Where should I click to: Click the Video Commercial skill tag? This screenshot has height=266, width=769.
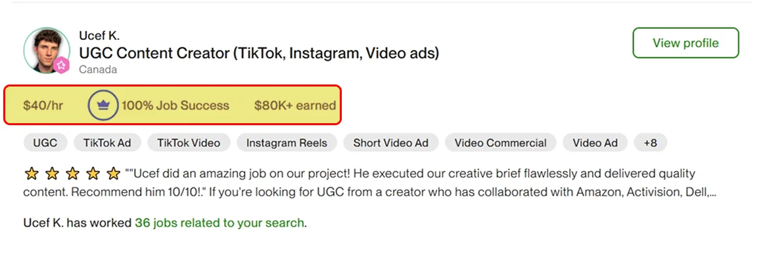(x=500, y=143)
